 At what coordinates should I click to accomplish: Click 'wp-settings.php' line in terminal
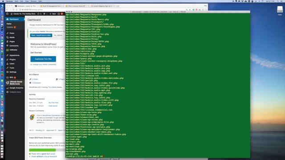tap(75, 147)
